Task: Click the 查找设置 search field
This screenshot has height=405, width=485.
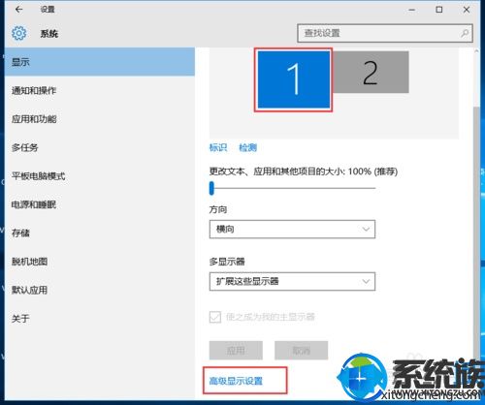Action: pos(385,33)
